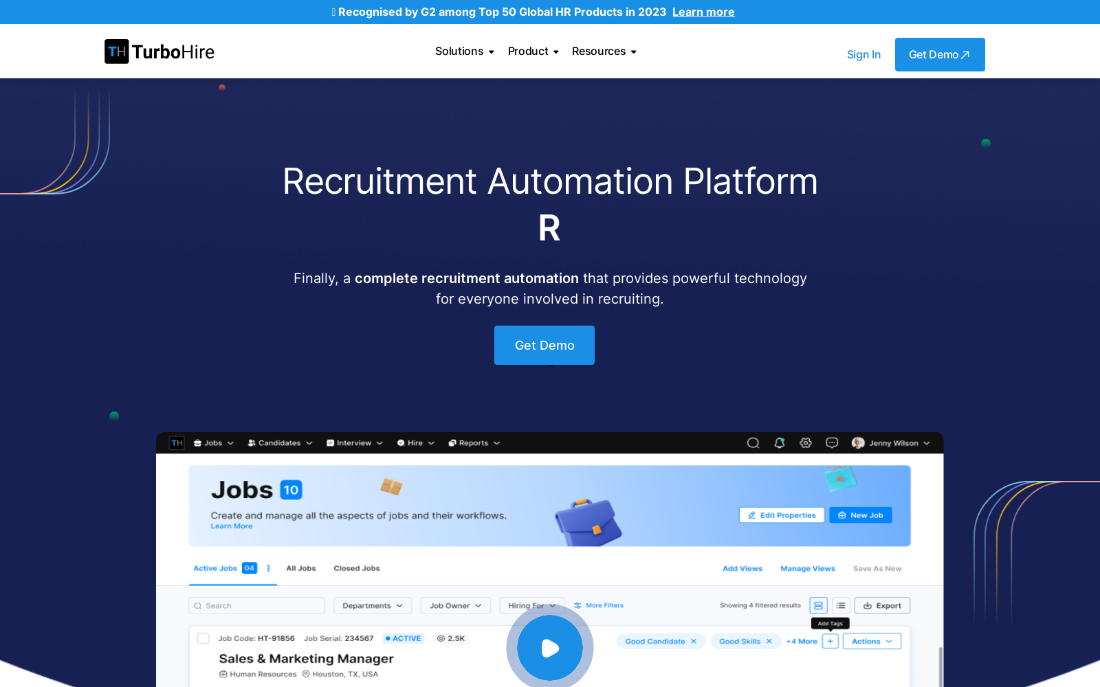The height and width of the screenshot is (687, 1100).
Task: Click the Sales & Marketing Manager job title
Action: 307,658
